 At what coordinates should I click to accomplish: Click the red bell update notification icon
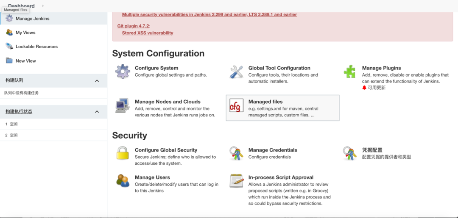[364, 88]
